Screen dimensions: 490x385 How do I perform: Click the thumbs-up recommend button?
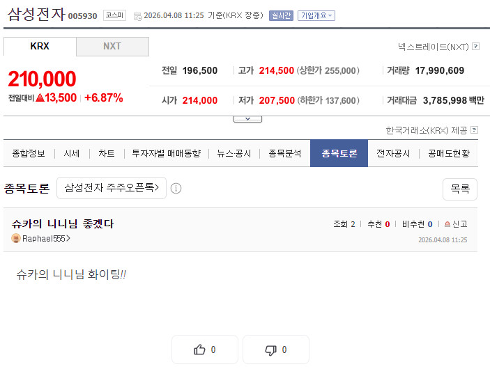tap(205, 349)
